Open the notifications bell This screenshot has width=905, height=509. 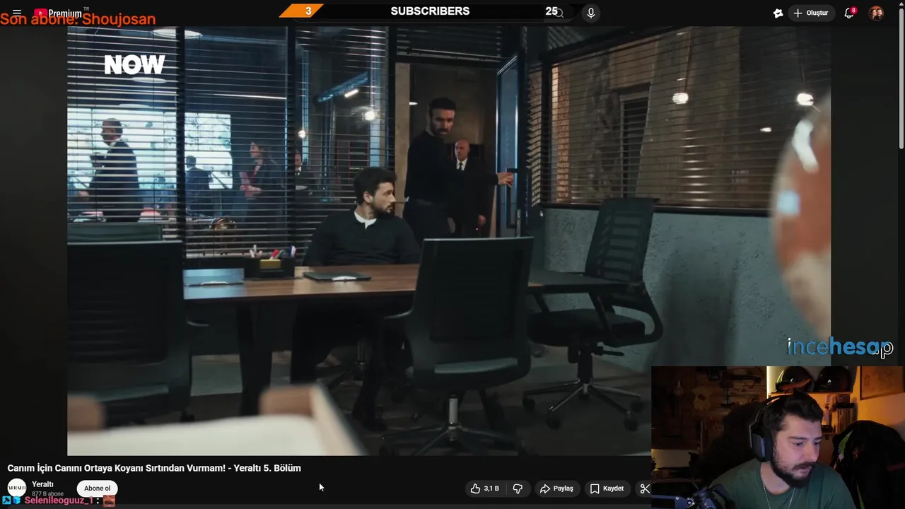click(x=850, y=13)
